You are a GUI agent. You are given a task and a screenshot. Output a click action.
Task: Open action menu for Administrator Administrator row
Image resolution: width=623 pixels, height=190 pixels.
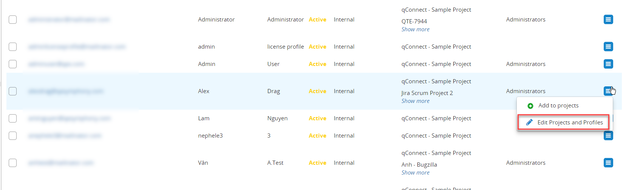608,19
